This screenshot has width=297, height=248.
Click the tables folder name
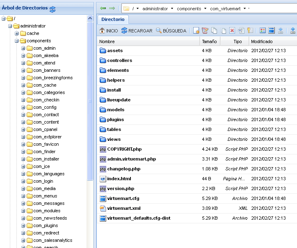point(114,129)
